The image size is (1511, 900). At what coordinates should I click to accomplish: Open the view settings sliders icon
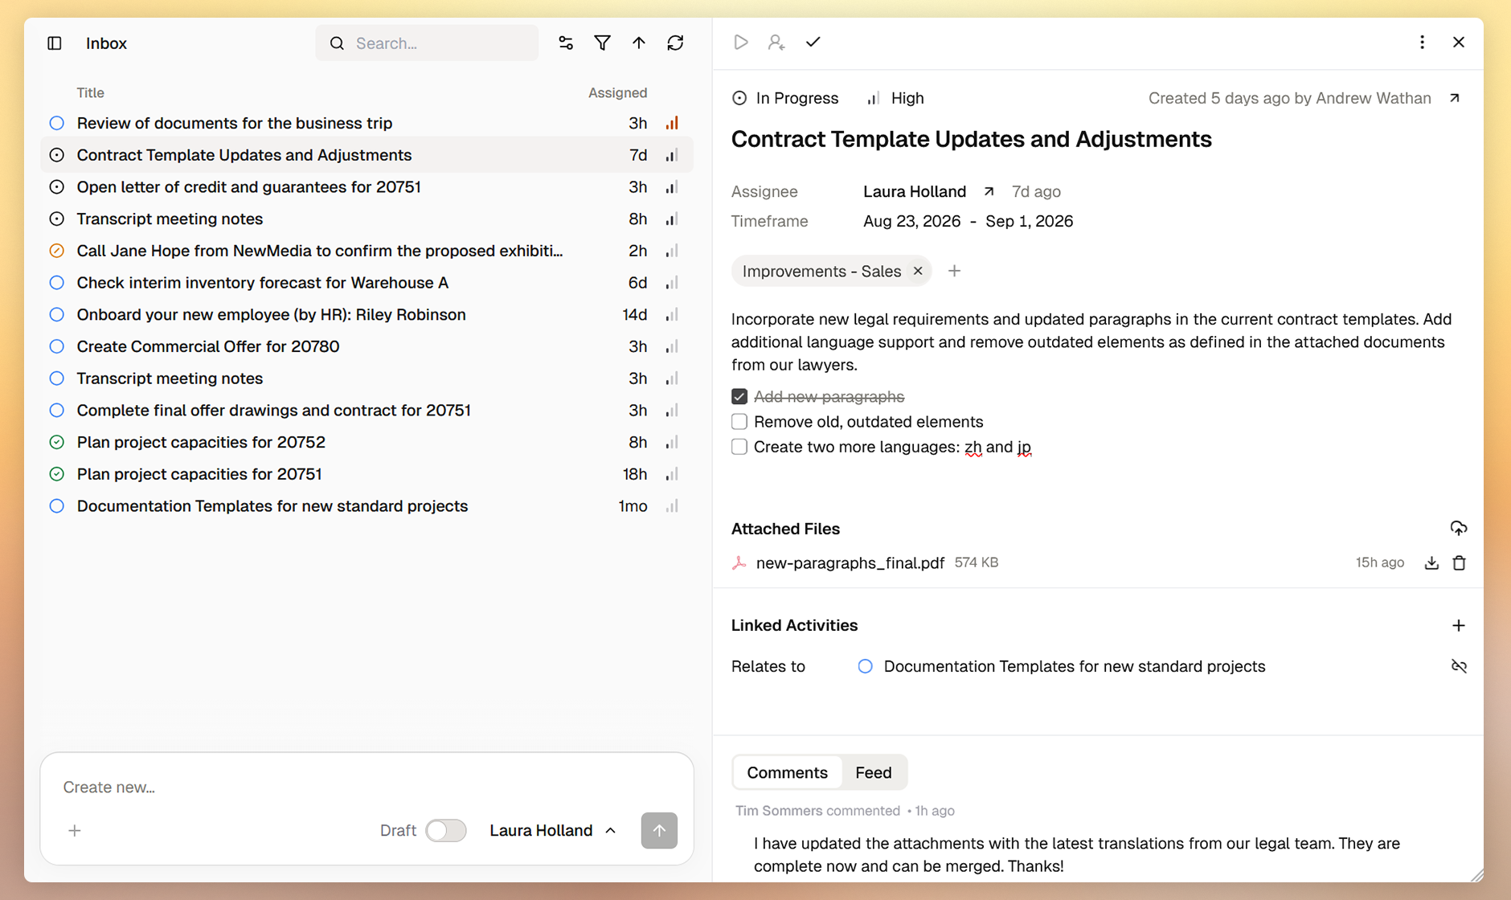tap(566, 43)
